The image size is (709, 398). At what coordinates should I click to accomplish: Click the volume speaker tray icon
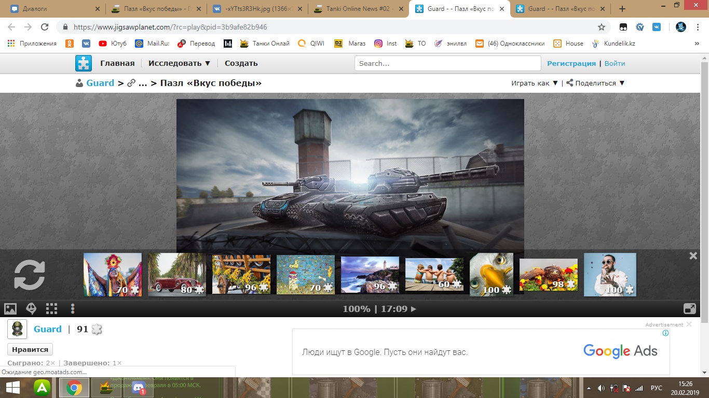601,388
